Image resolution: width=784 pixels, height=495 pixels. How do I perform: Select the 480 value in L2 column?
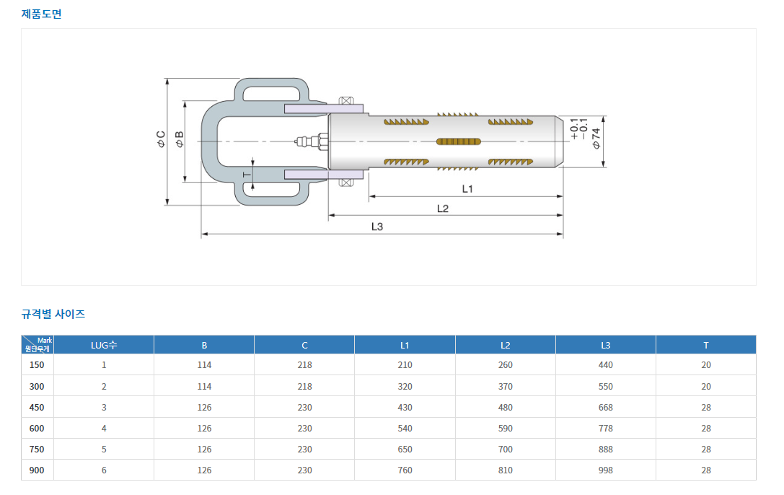505,407
